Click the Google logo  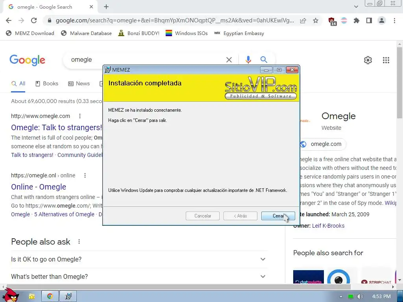click(27, 60)
